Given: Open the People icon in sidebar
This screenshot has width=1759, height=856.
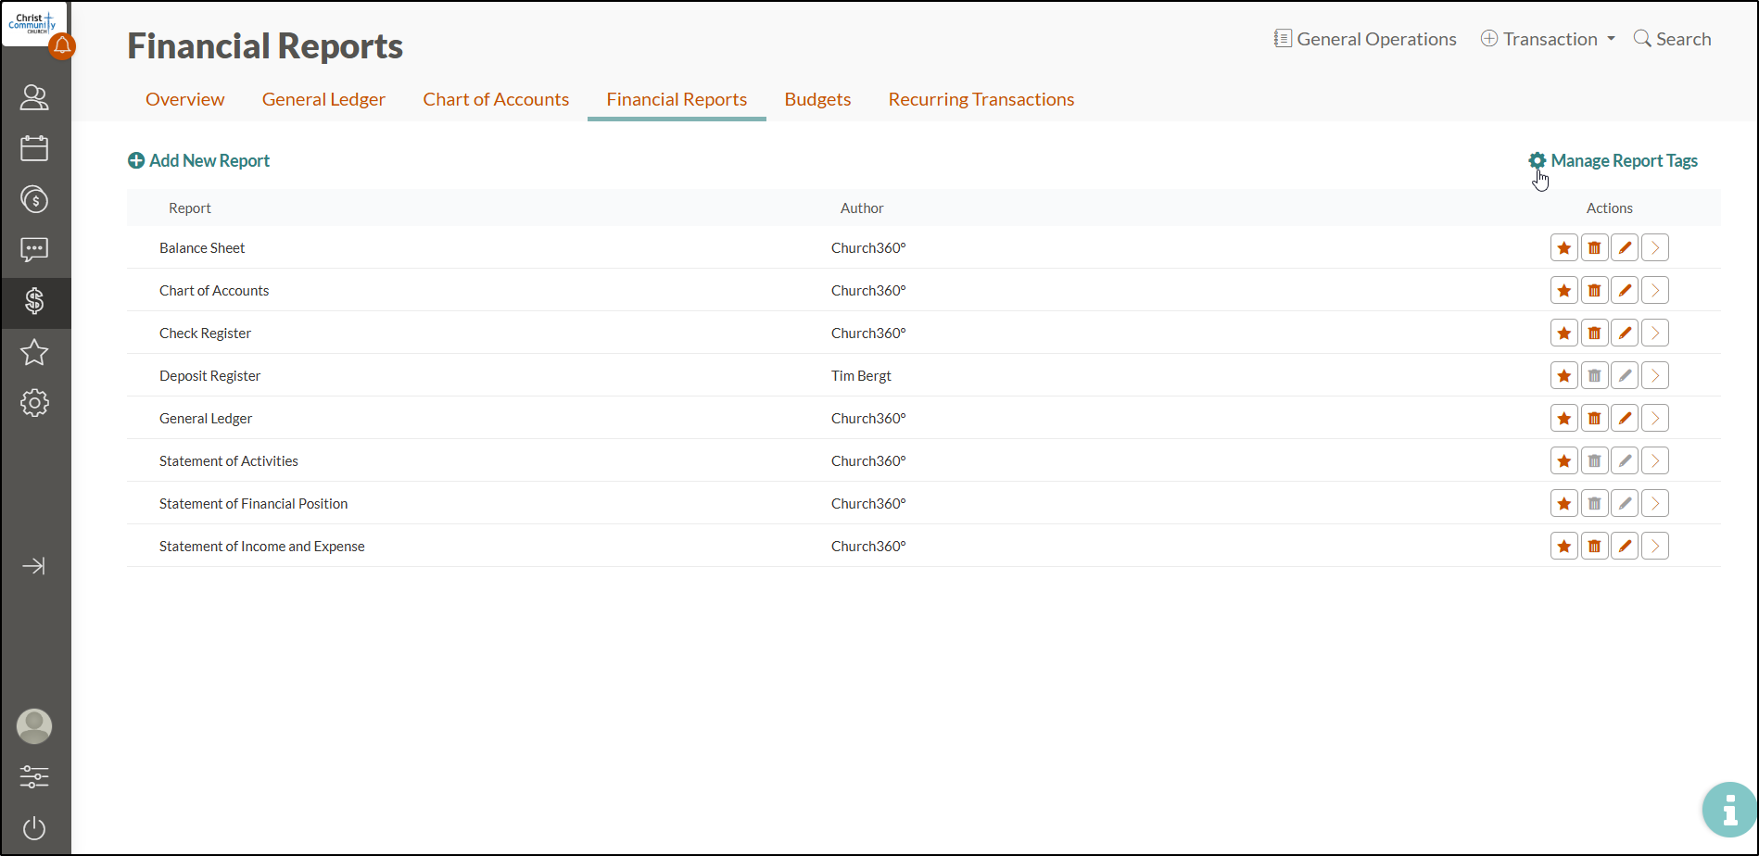Looking at the screenshot, I should pyautogui.click(x=34, y=97).
